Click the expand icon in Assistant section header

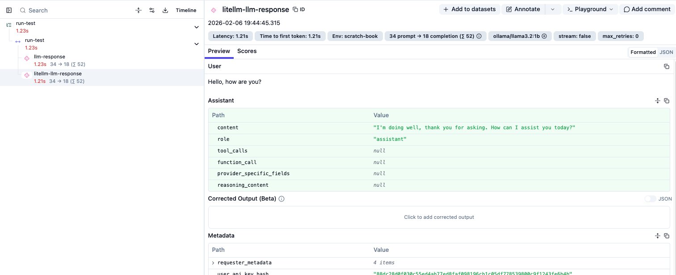pos(657,101)
